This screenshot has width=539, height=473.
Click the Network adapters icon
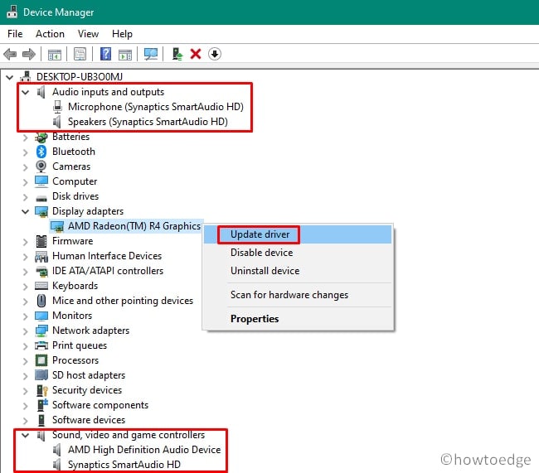41,331
